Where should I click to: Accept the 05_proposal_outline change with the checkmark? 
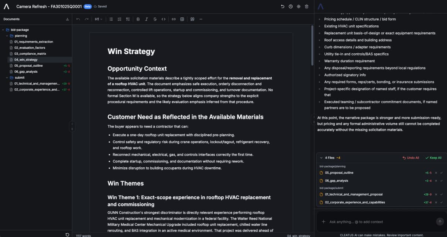click(x=441, y=173)
